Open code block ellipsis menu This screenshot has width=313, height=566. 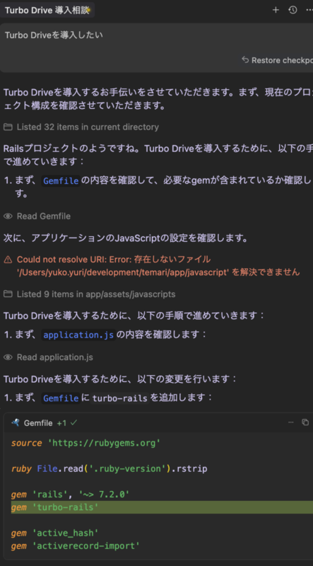point(290,422)
